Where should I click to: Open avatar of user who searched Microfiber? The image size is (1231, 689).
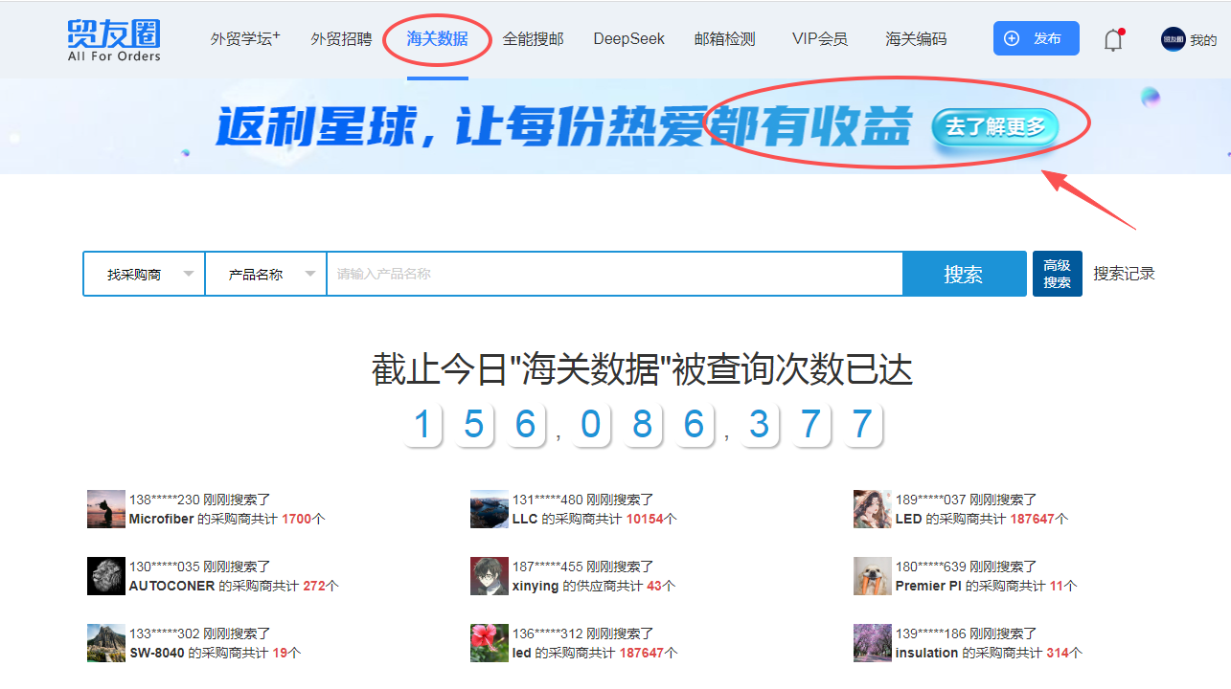105,509
